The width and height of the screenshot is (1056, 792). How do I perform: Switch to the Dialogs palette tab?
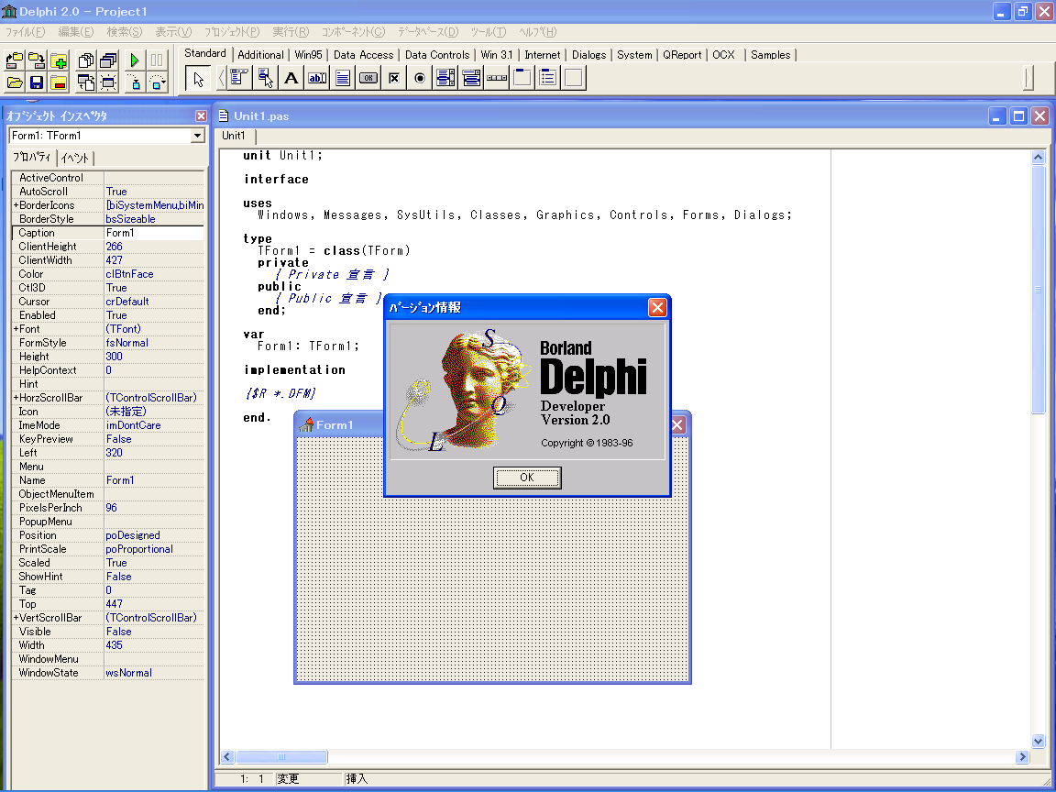click(588, 55)
